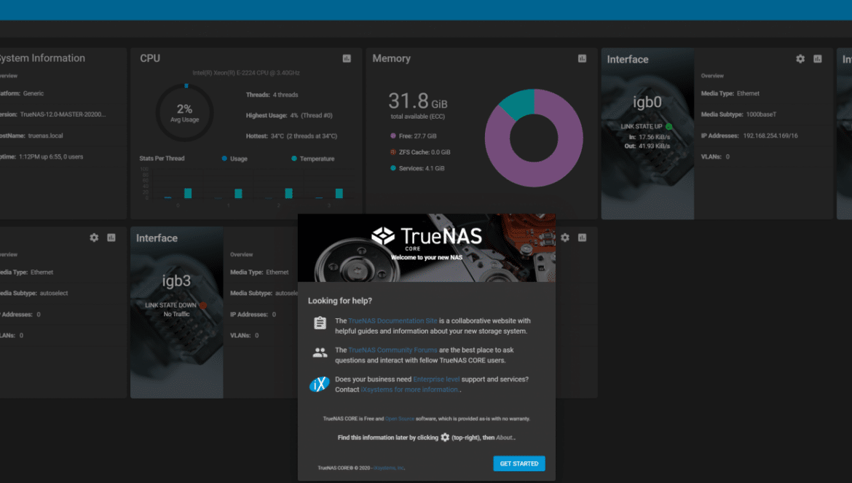852x483 pixels.
Task: Open igb0 interface reports chart icon
Action: (x=818, y=59)
